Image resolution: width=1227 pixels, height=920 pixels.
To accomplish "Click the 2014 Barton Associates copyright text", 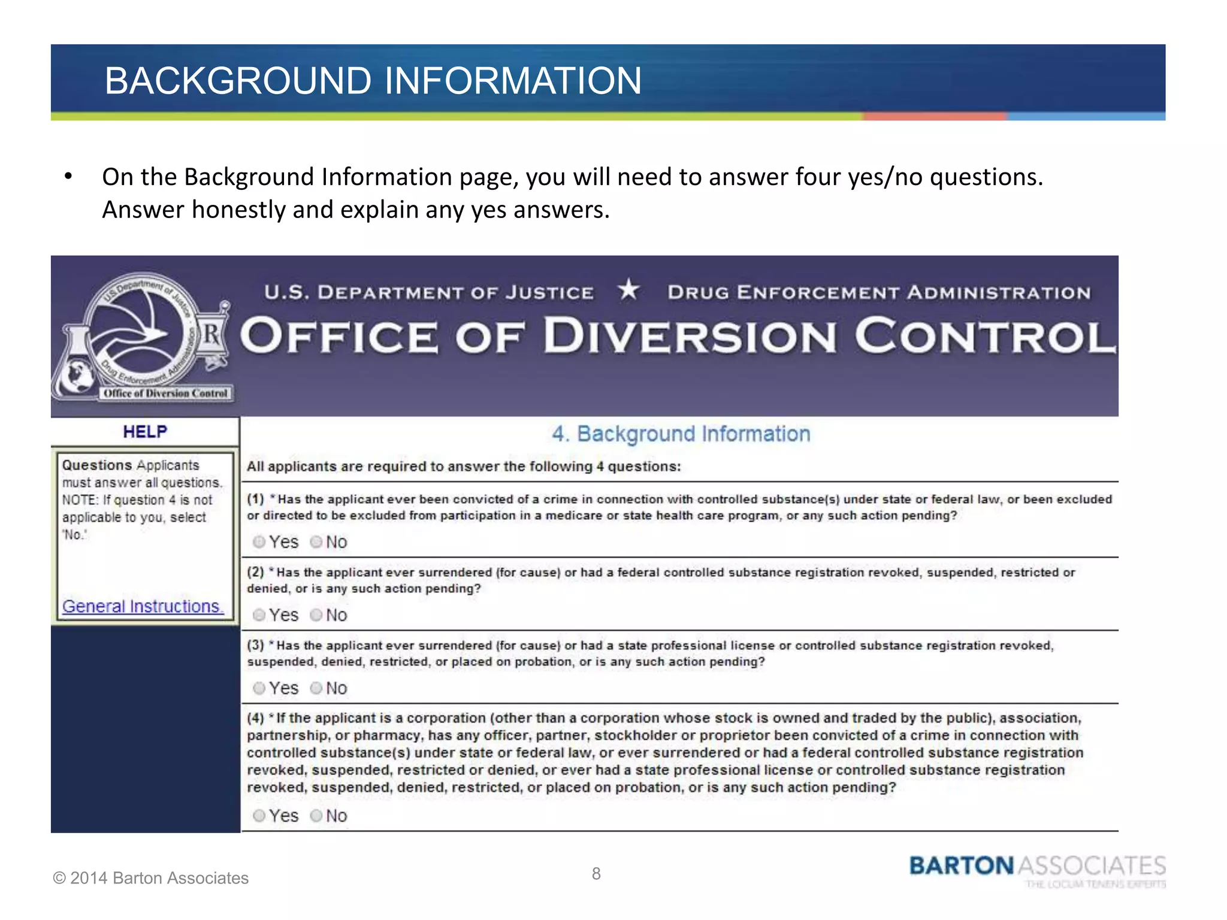I will point(150,878).
